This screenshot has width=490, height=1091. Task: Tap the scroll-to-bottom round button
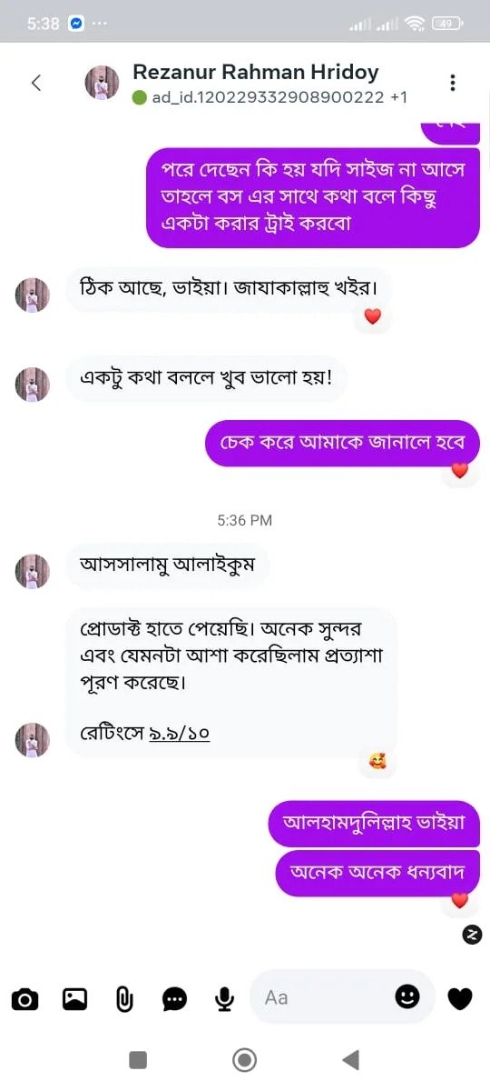472,934
